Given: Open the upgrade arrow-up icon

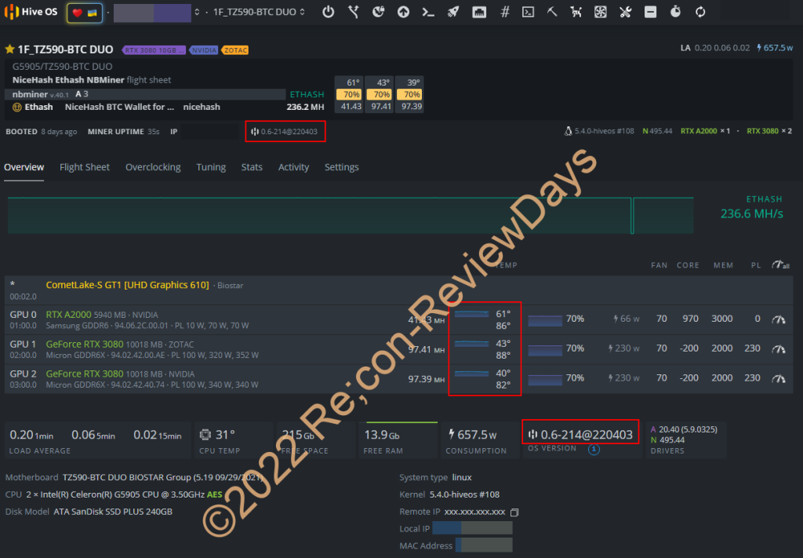Looking at the screenshot, I should tap(403, 13).
